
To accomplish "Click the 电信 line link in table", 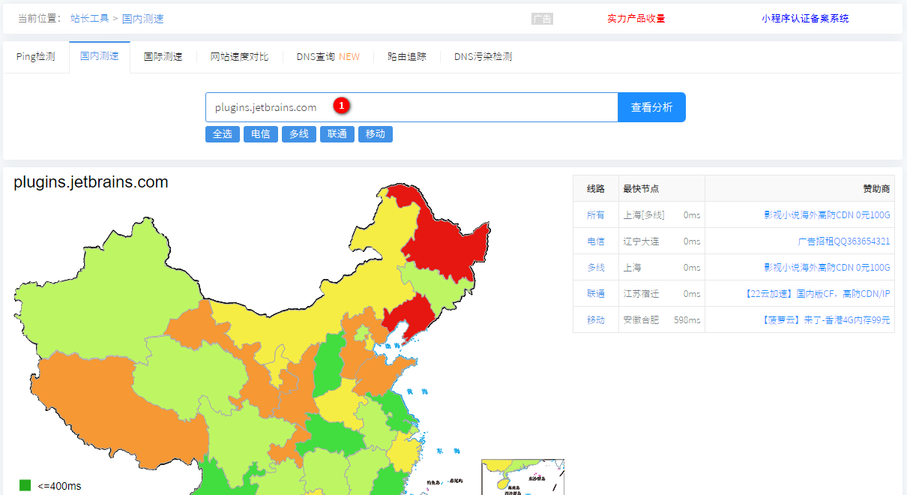I will coord(596,241).
